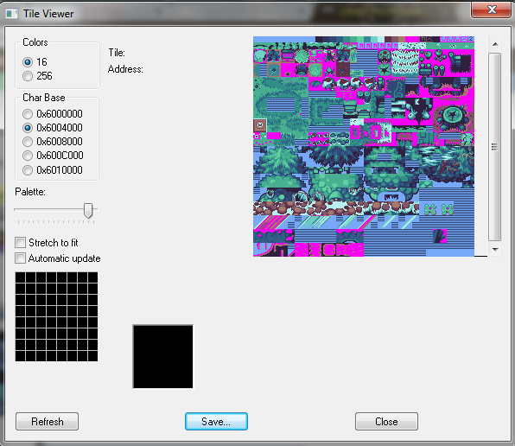Image resolution: width=515 pixels, height=446 pixels.
Task: Click the Close button at bottom
Action: (x=386, y=422)
